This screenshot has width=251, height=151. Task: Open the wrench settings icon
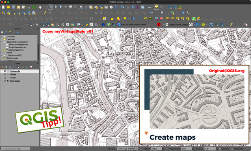188,13
